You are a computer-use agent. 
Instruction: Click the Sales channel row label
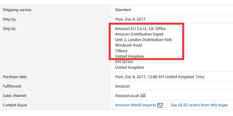coord(14,96)
